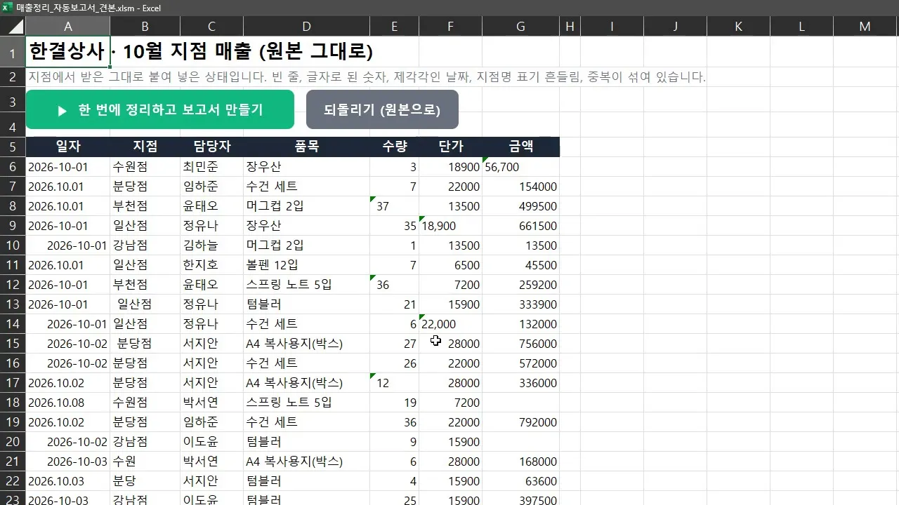Click the '금액' header cell
This screenshot has height=505, width=899.
[520, 147]
